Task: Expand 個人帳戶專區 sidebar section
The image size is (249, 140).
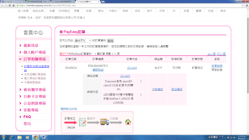Action: point(35,52)
